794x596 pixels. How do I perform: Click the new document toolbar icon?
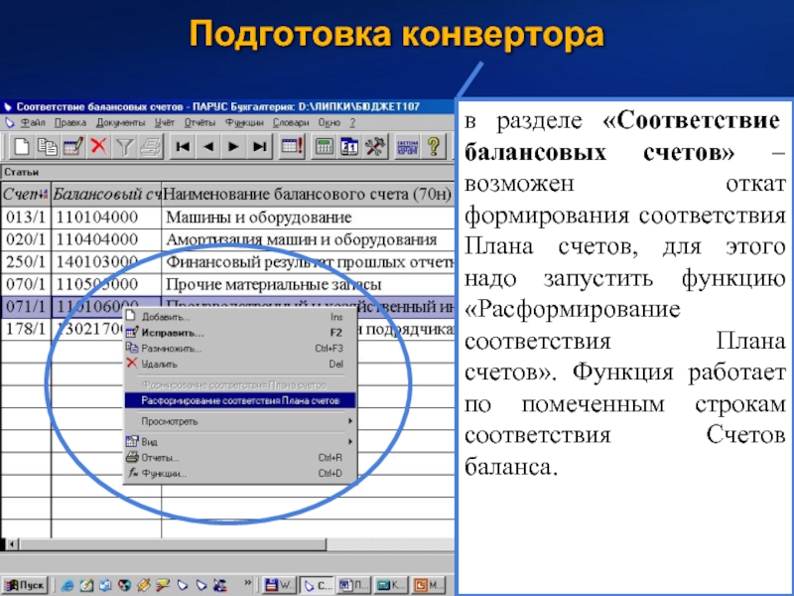(21, 147)
